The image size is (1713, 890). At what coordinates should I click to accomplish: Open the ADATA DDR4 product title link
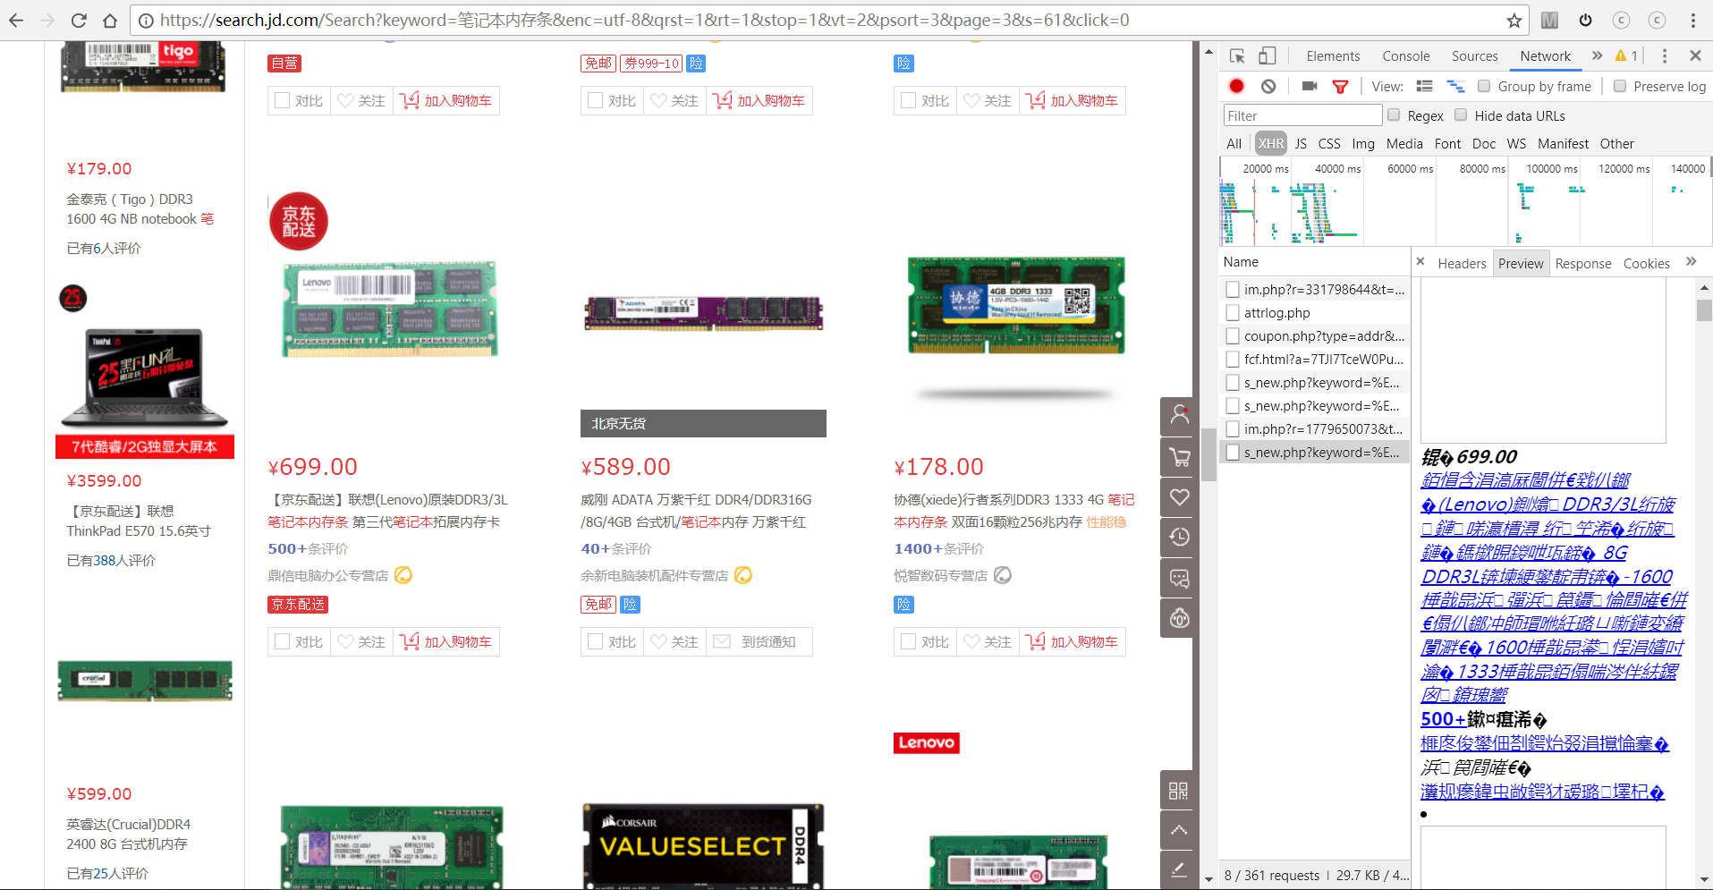pos(696,511)
